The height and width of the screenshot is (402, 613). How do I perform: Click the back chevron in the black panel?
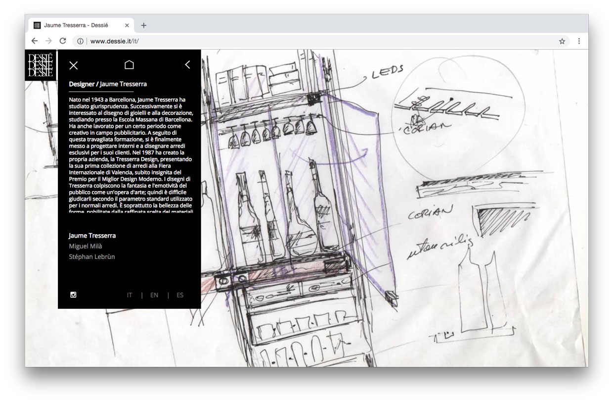[x=187, y=64]
